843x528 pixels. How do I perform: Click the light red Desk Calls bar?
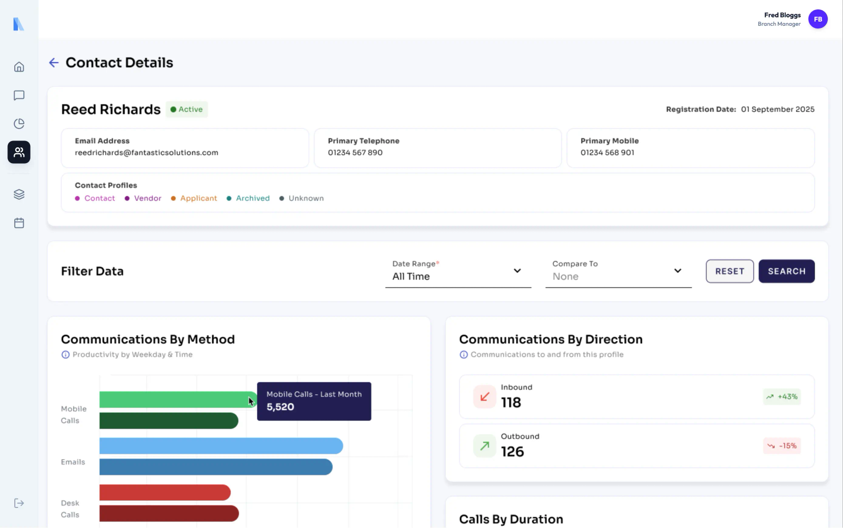click(165, 493)
